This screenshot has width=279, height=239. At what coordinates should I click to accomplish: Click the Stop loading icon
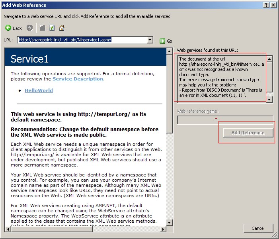[42, 28]
